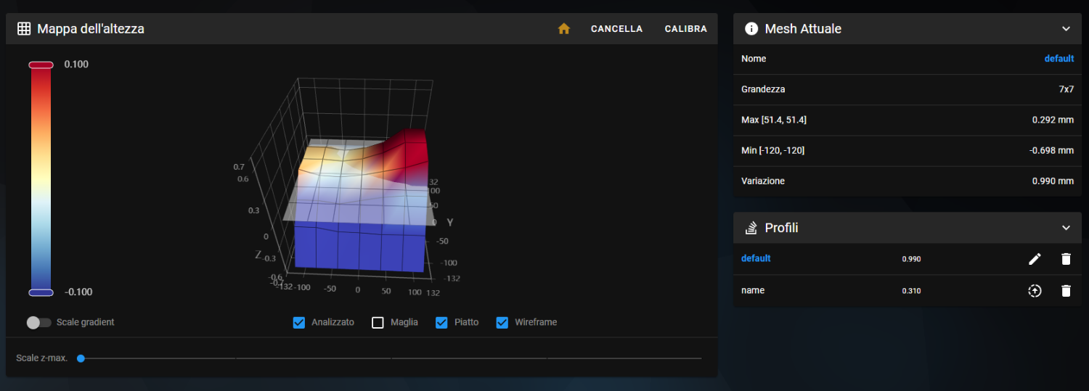This screenshot has height=391, width=1089.
Task: Select the default profile entry
Action: 756,258
